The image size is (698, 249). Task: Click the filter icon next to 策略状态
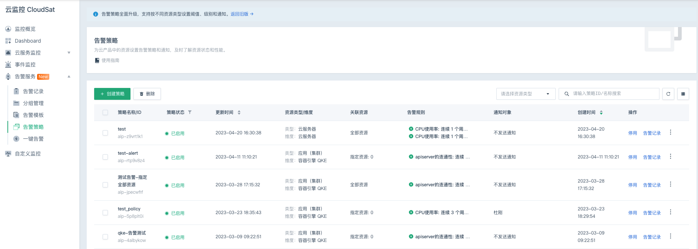[x=190, y=112]
